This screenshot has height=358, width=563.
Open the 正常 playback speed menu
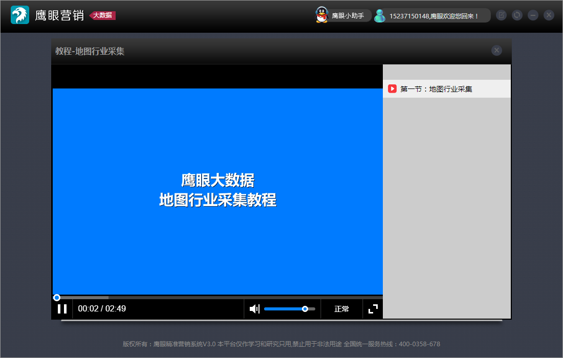pos(341,309)
